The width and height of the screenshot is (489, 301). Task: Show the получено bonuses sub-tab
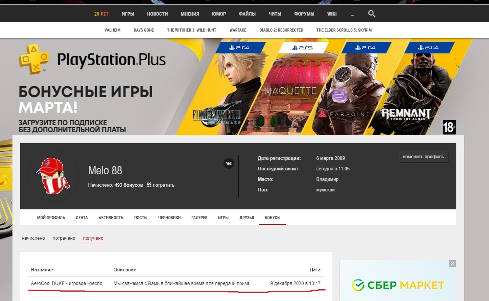(x=93, y=238)
